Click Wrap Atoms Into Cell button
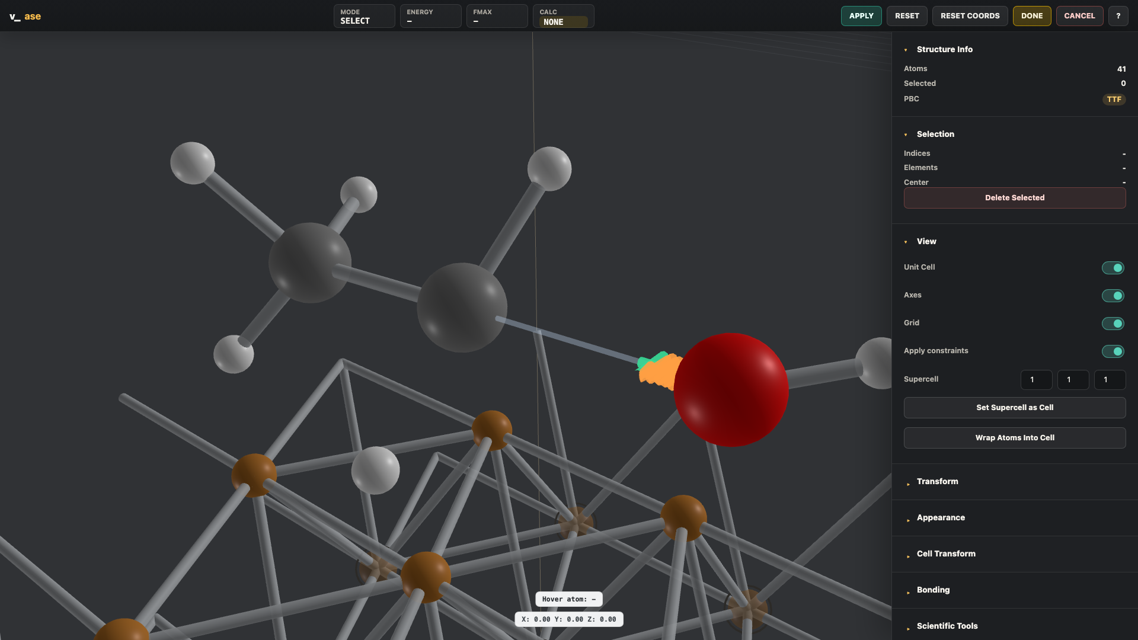 pos(1015,438)
